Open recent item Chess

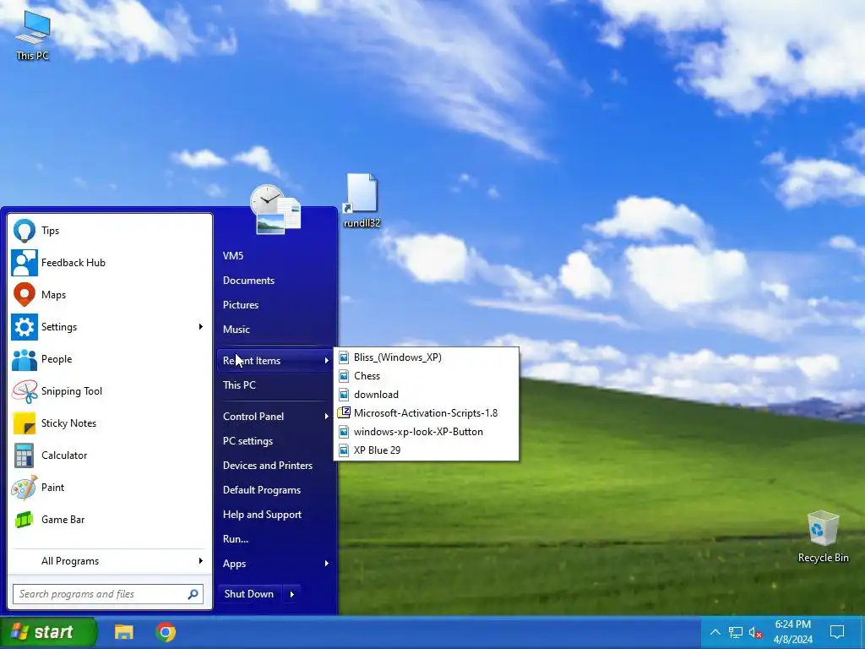point(427,376)
